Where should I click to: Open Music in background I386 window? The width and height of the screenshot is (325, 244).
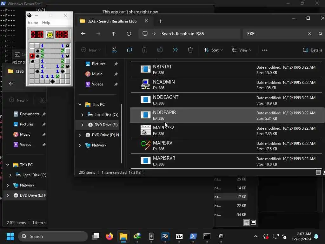point(25,134)
